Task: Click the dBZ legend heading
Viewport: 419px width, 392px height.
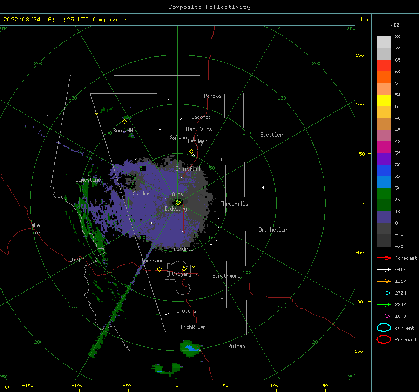Action: pos(395,25)
